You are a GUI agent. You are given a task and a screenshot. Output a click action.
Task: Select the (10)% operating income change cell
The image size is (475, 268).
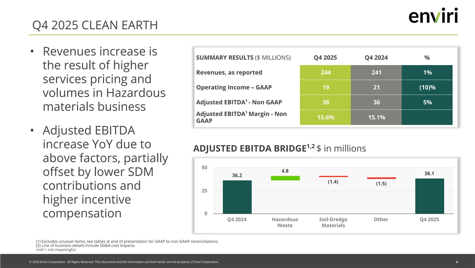point(427,87)
